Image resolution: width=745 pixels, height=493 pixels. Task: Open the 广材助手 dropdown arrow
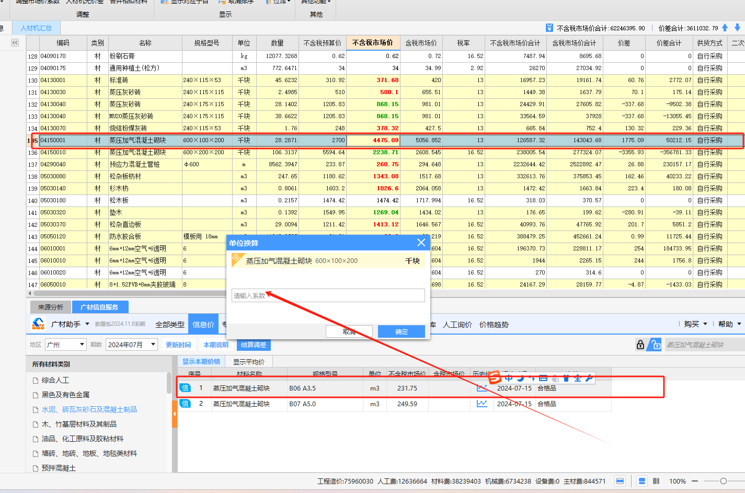point(87,324)
